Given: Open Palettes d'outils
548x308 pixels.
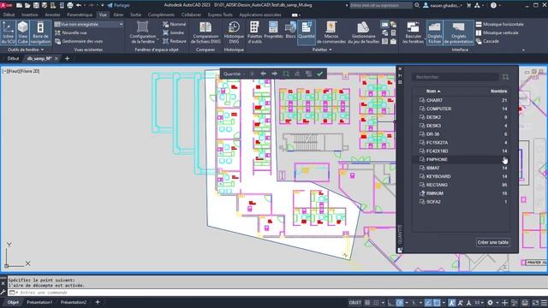Looking at the screenshot, I should [254, 33].
